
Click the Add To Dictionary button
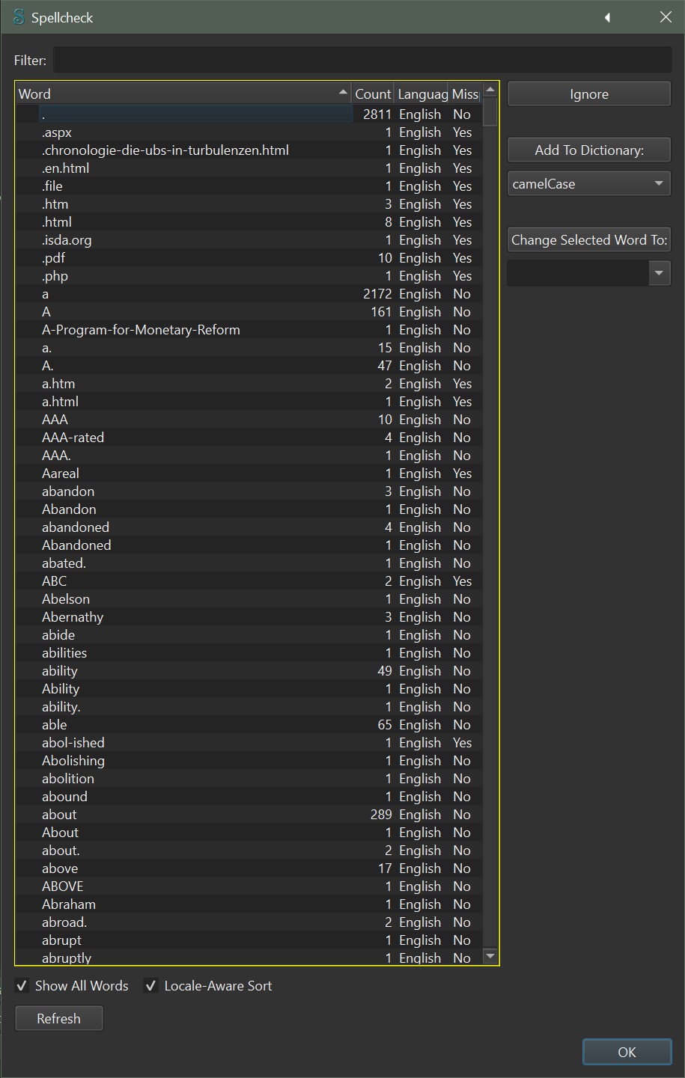[588, 150]
